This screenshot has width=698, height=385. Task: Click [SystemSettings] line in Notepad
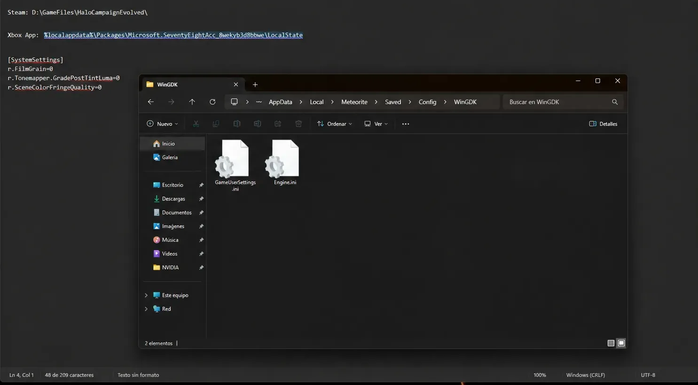pyautogui.click(x=35, y=60)
